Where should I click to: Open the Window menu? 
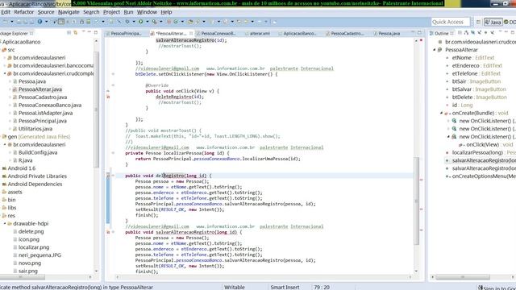pos(147,12)
